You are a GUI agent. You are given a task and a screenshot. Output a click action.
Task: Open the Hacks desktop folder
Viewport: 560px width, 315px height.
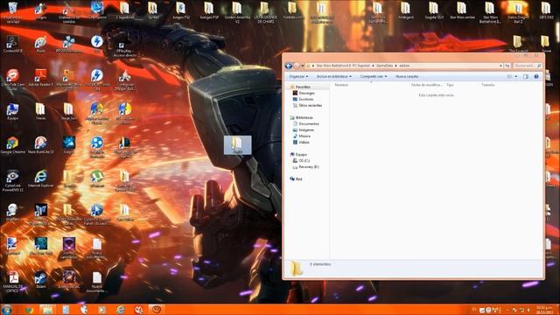click(41, 111)
